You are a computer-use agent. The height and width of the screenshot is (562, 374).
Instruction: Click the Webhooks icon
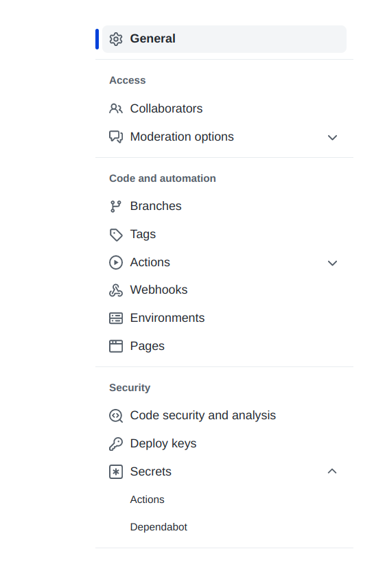point(116,290)
